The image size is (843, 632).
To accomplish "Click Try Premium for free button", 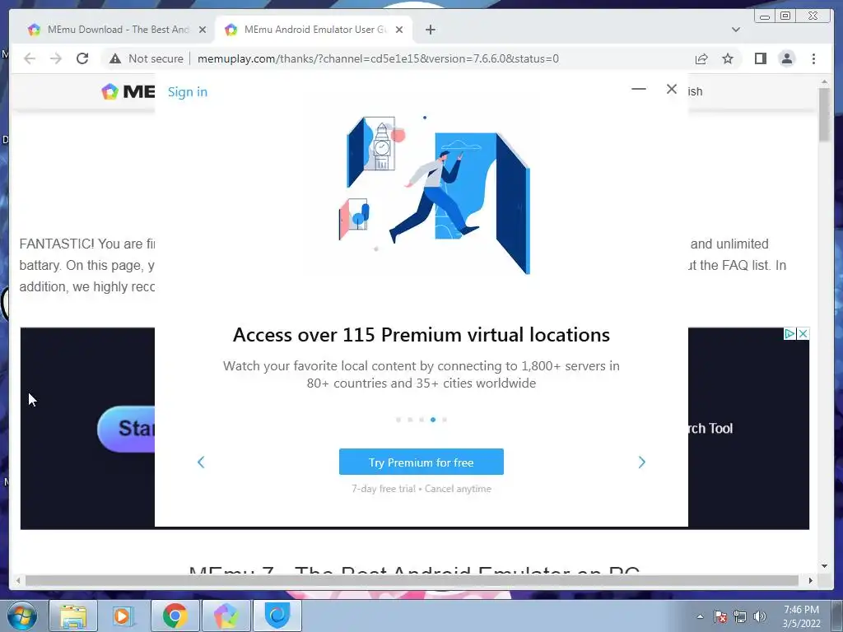I will pos(421,462).
